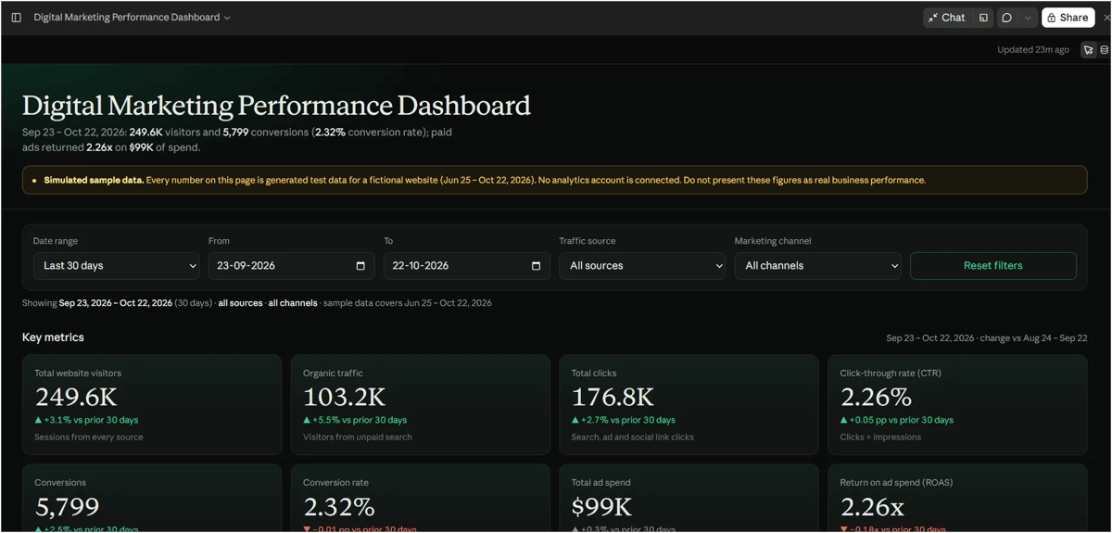Click the "change vs Aug 24 – Sep 22" text
Viewport: 1112px width, 533px height.
pos(1034,338)
